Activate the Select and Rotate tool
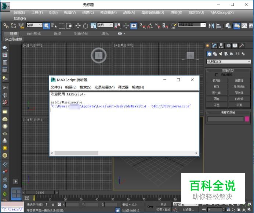 pos(86,26)
